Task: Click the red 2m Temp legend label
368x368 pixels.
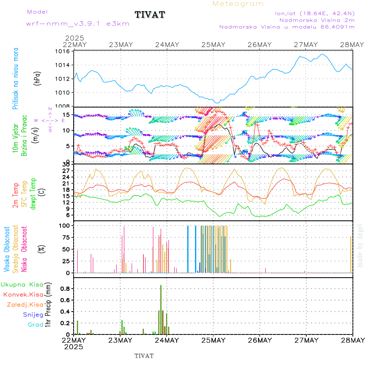Action: click(16, 195)
